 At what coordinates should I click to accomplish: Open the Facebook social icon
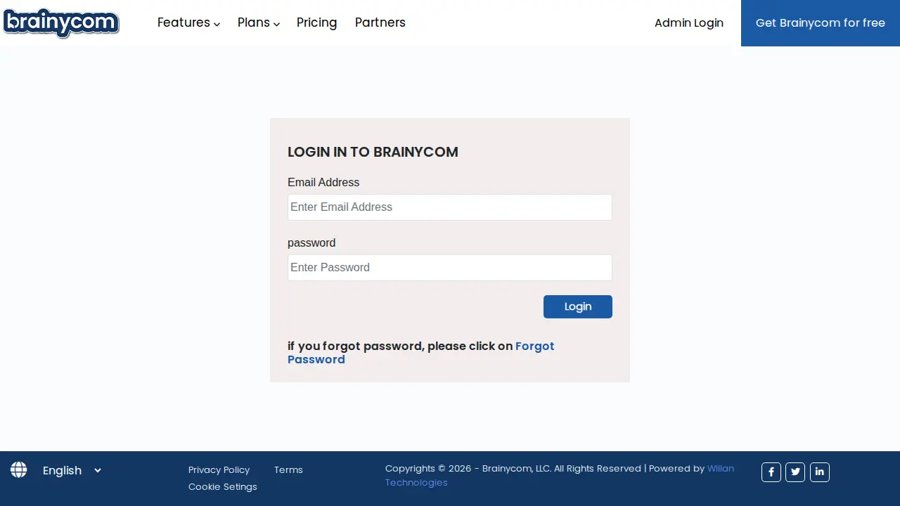point(771,472)
